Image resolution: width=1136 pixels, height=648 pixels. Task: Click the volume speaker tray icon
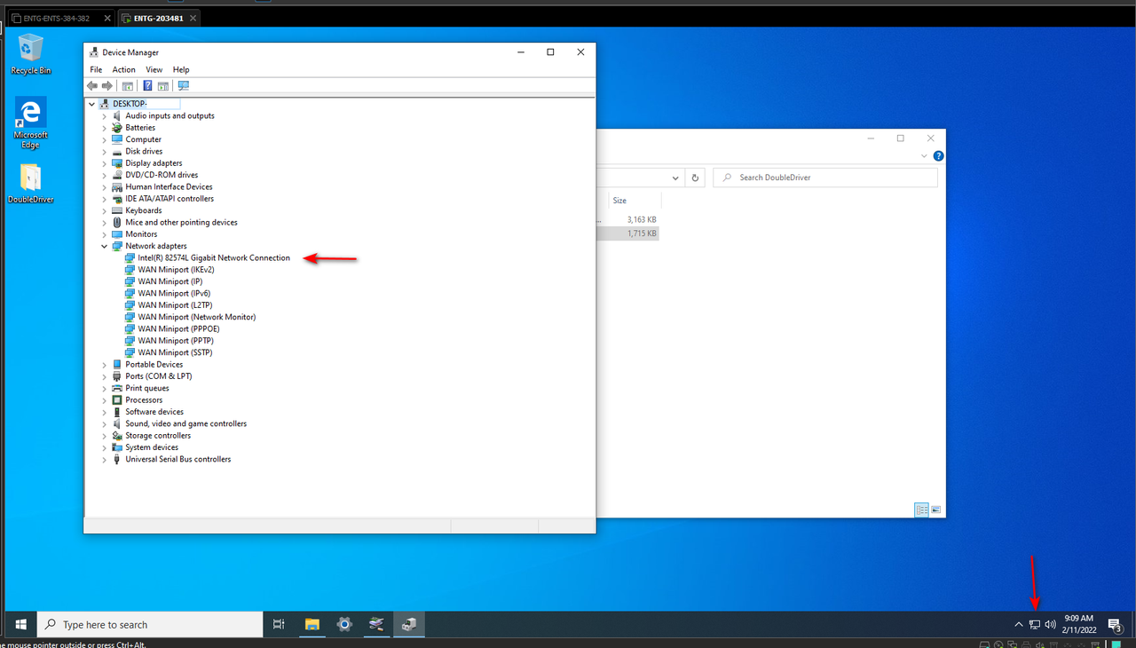pos(1051,624)
